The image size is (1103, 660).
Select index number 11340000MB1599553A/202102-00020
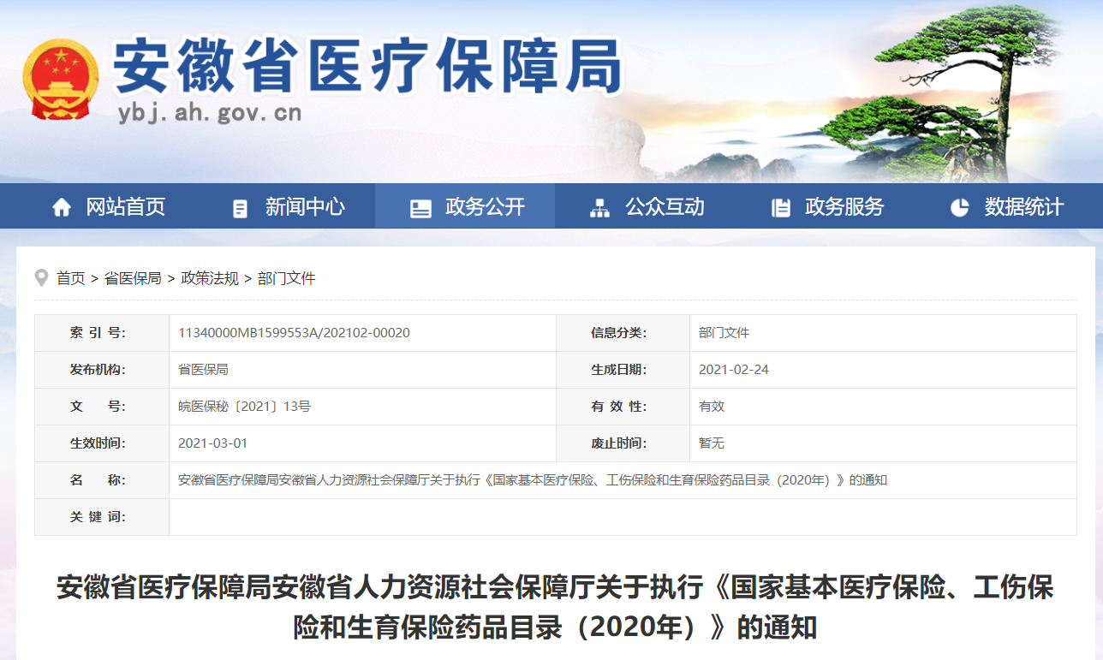tap(294, 333)
